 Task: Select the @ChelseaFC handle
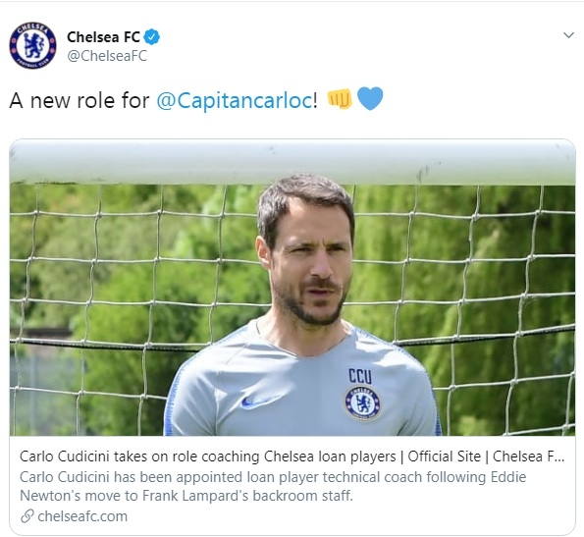tap(107, 56)
